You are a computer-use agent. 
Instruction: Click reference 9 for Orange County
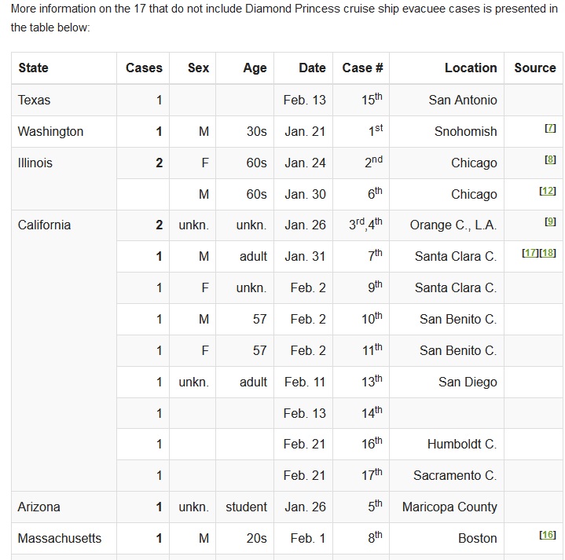550,222
